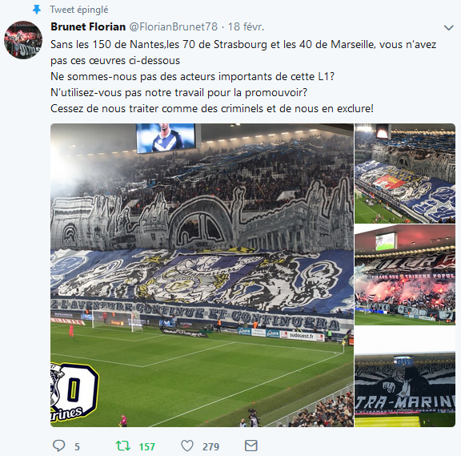Image resolution: width=461 pixels, height=456 pixels.
Task: Click the 'Tweet épinglé' label
Action: (78, 10)
